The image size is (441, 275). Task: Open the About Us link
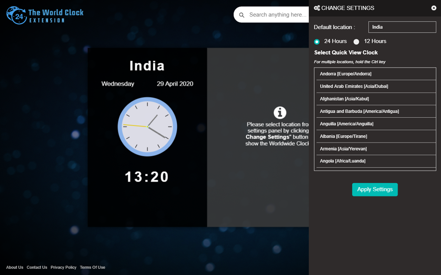point(14,267)
